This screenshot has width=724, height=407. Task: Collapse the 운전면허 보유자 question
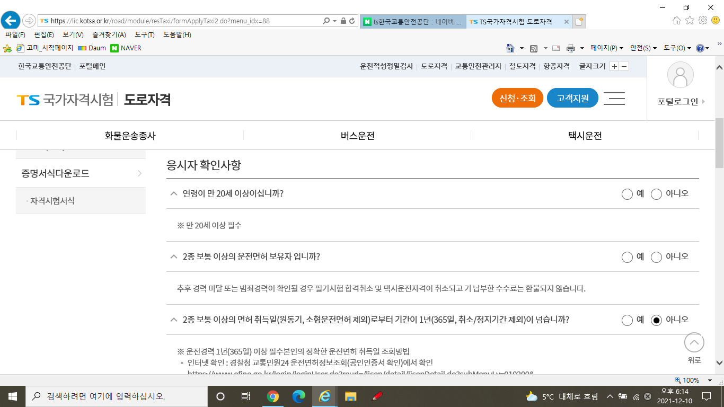173,256
